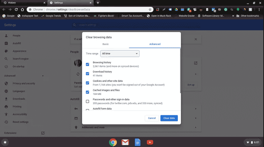This screenshot has height=147, width=264.
Task: Select the Advanced tab in dialog
Action: (x=155, y=44)
